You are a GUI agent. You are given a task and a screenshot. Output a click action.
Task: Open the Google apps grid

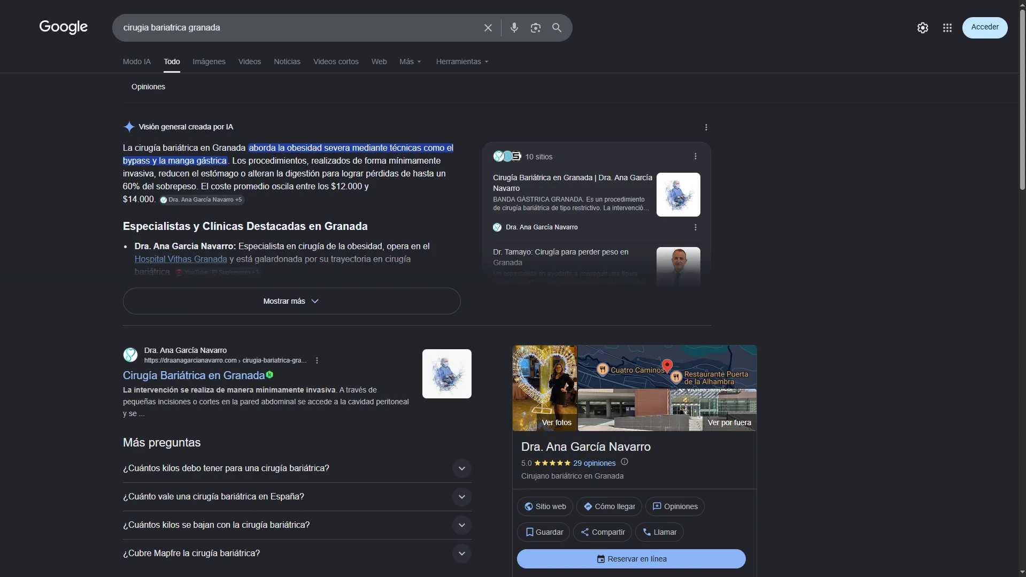tap(947, 28)
